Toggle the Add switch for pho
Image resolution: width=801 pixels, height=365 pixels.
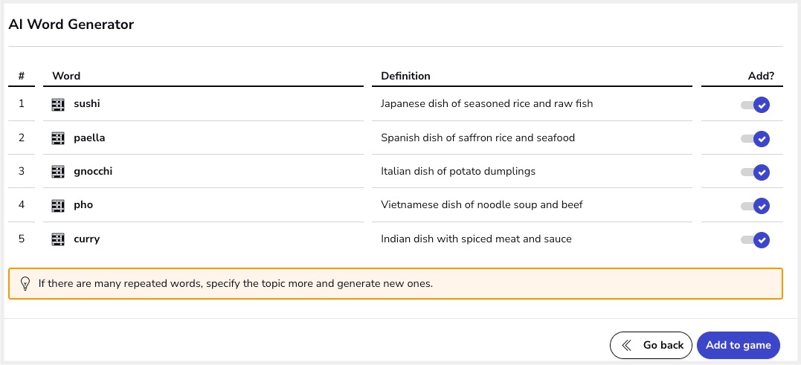tap(755, 206)
